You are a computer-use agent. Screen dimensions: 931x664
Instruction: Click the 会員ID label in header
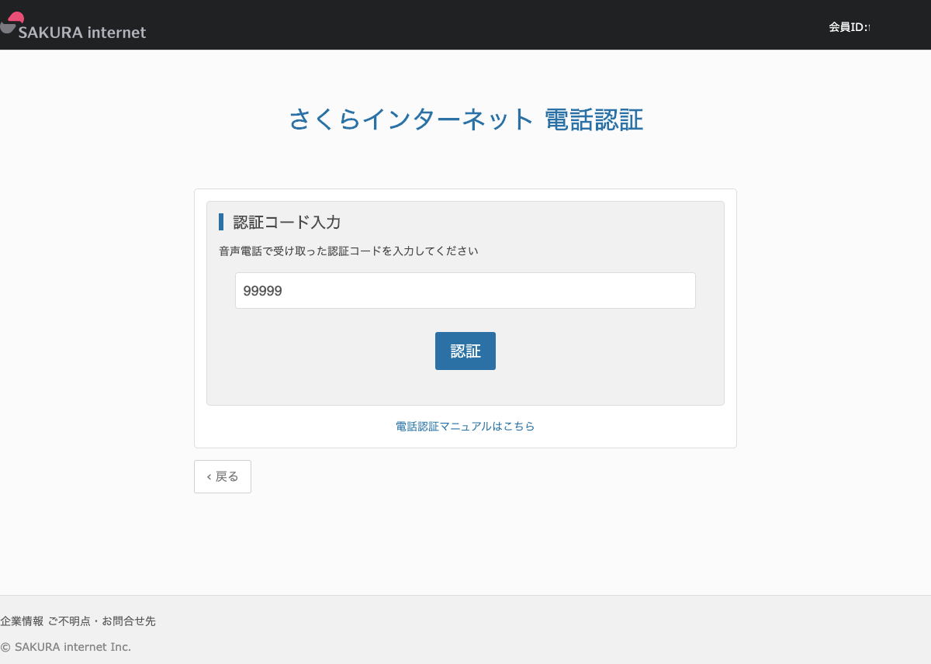848,27
